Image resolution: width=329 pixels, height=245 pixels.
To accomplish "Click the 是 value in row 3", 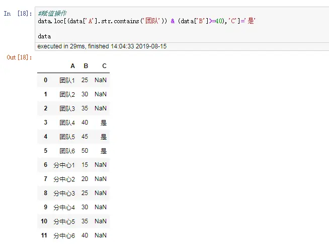I will tap(104, 122).
